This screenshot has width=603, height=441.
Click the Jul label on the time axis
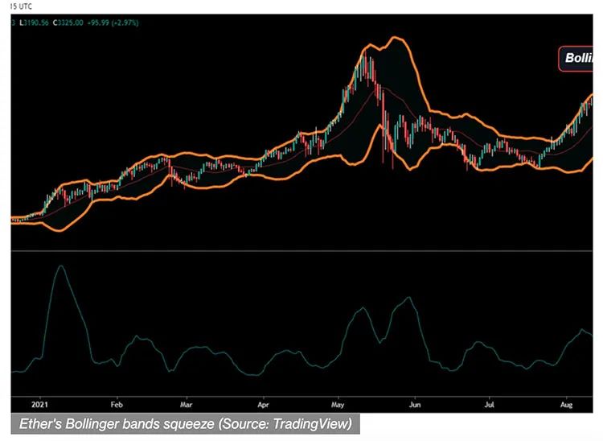[x=489, y=405]
